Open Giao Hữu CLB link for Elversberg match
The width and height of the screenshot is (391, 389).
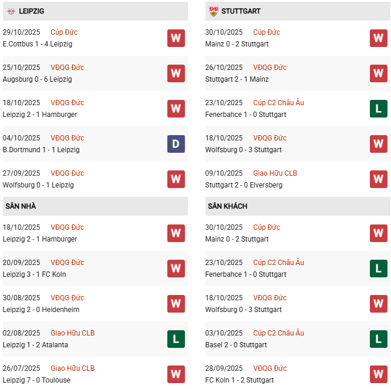pos(276,173)
